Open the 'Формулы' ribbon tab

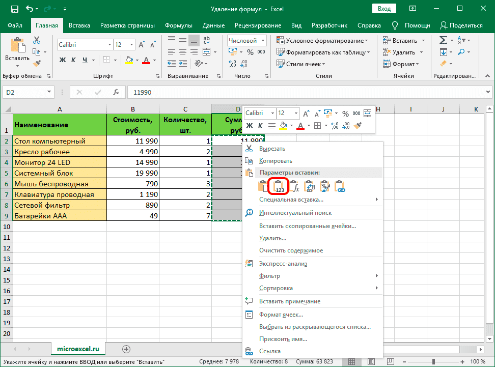point(178,25)
